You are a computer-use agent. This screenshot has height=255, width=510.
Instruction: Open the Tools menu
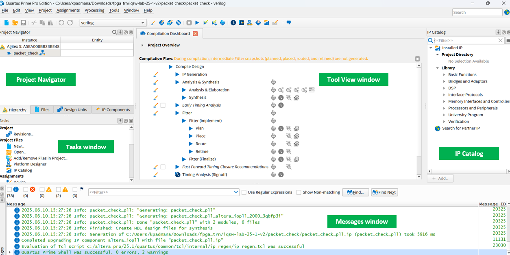pyautogui.click(x=114, y=10)
